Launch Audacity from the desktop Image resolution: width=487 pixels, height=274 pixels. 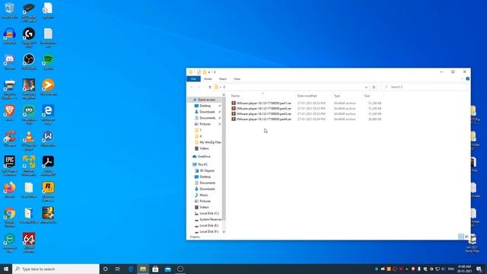click(10, 36)
